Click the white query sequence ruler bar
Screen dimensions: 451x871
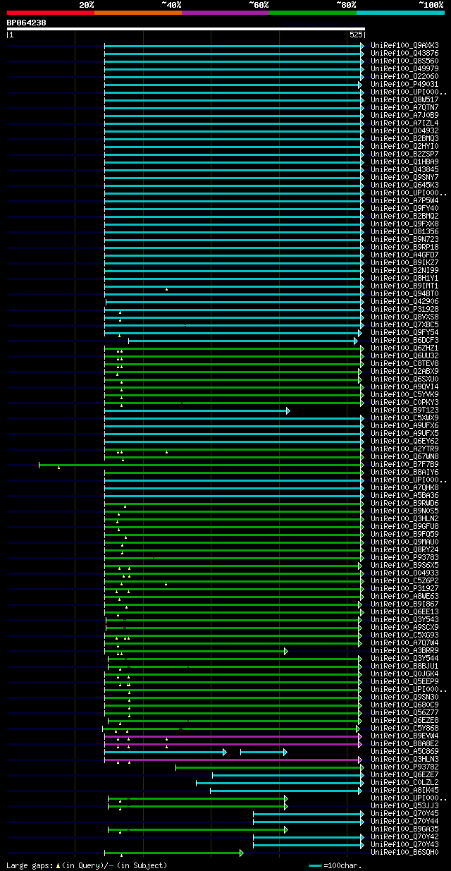(185, 29)
